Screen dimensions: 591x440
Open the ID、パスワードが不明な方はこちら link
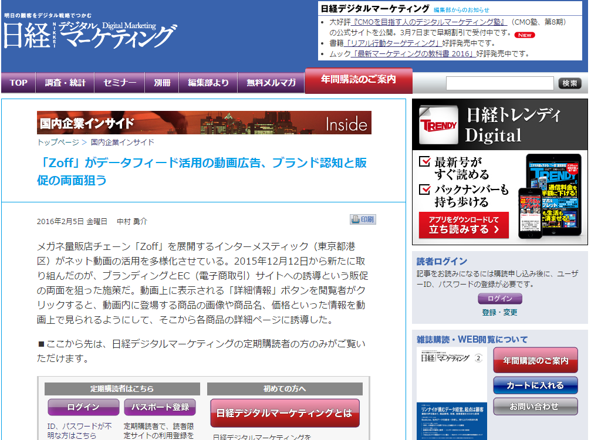pos(79,431)
